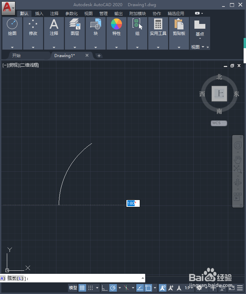Toggle 2D object snap in status bar

(x=148, y=288)
